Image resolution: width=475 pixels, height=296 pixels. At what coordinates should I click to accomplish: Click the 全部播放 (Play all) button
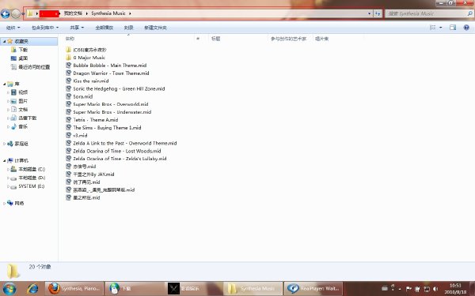coord(104,28)
